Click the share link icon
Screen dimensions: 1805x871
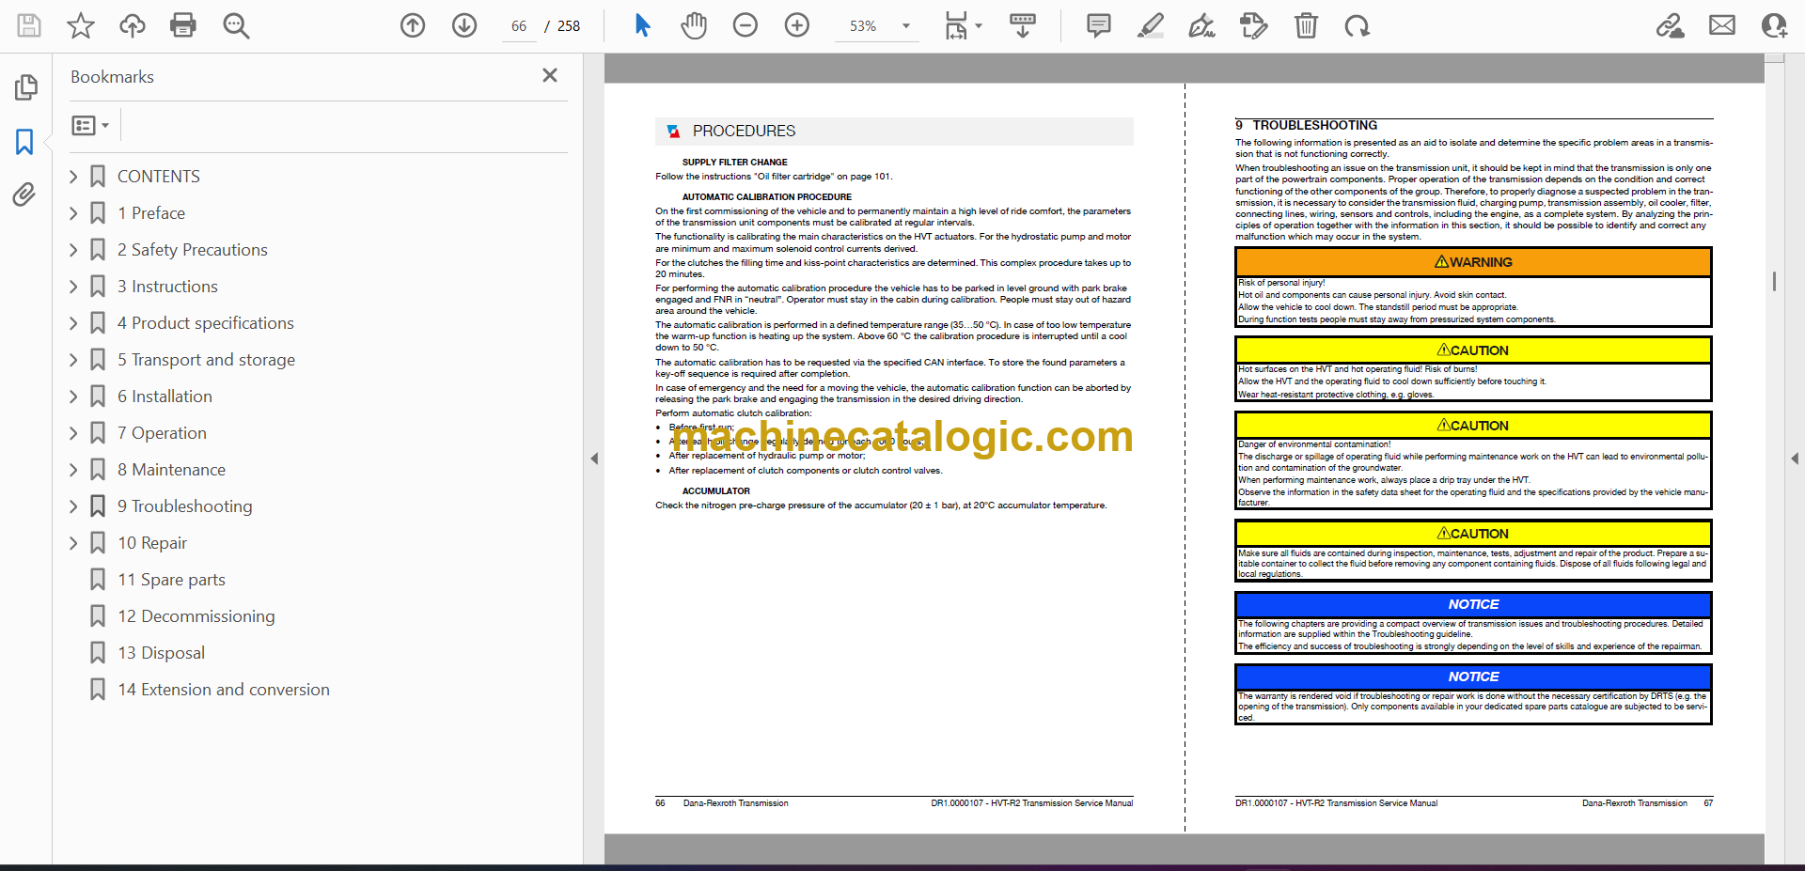tap(1671, 25)
